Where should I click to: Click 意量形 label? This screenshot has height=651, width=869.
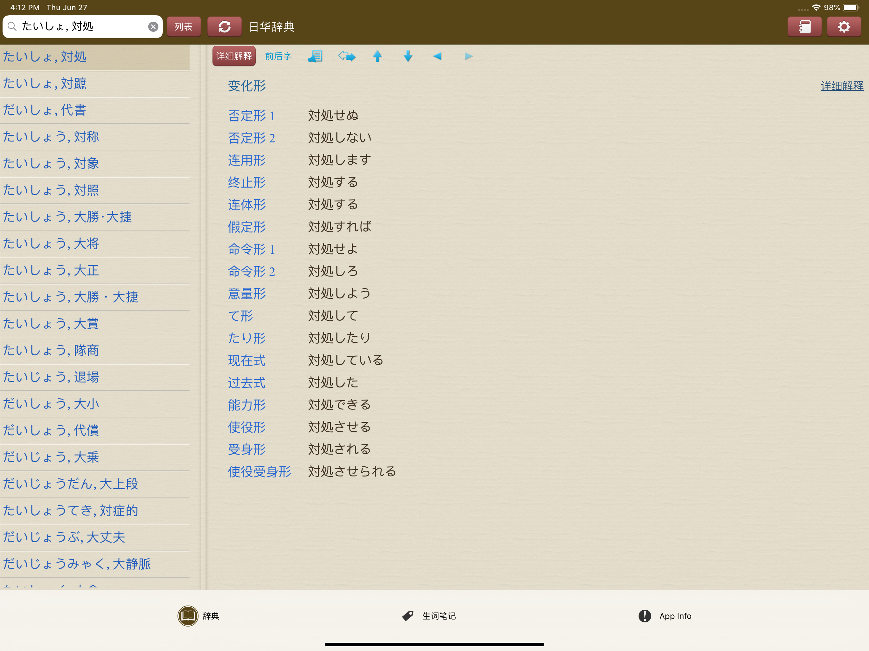[247, 294]
